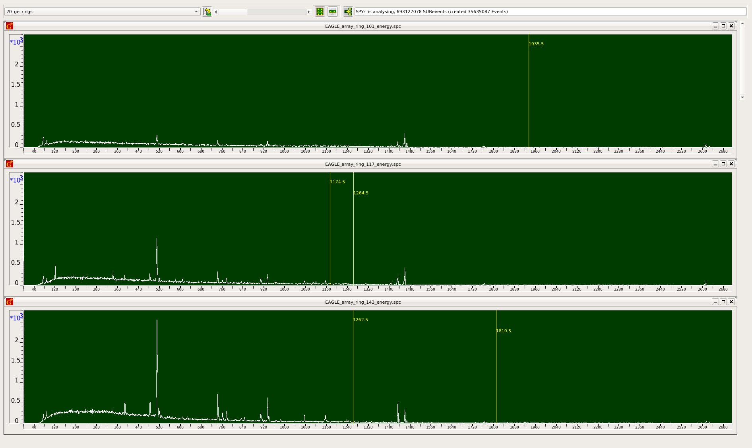Click the G+ icon of ring_117 window
The width and height of the screenshot is (752, 448).
pyautogui.click(x=10, y=164)
